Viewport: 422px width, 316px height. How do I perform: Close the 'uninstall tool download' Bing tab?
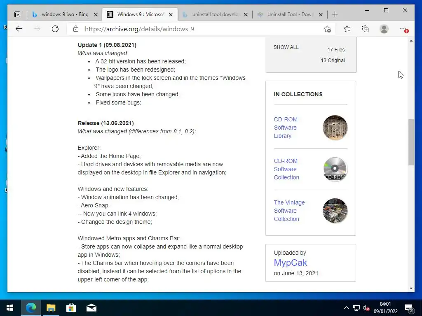pyautogui.click(x=246, y=14)
